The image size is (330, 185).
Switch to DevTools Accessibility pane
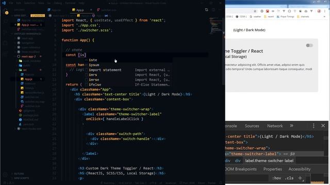[x=300, y=169]
